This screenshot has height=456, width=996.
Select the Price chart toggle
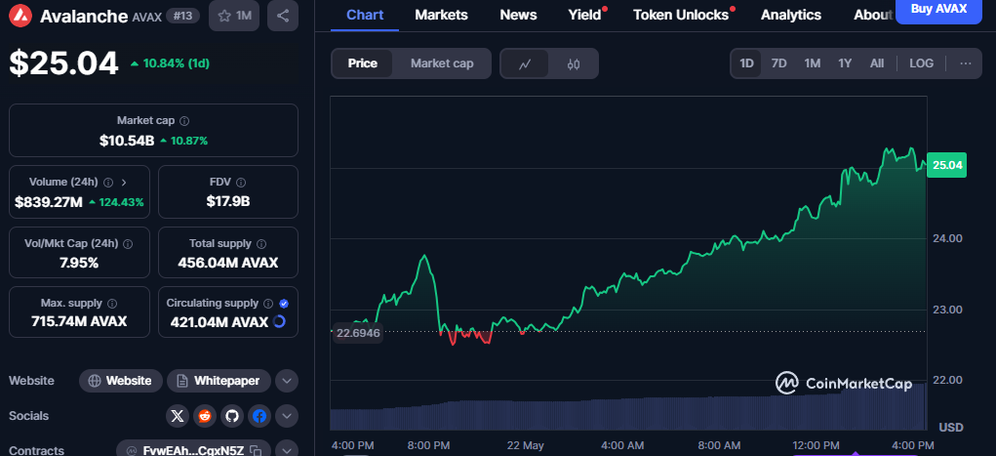click(362, 63)
